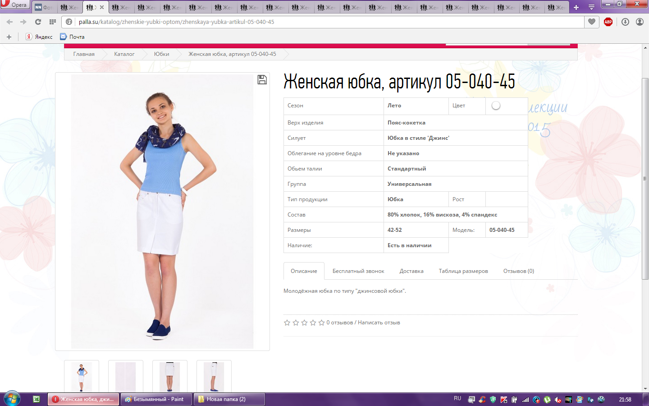Go to Каталог in the breadcrumbs
649x406 pixels.
tap(124, 54)
